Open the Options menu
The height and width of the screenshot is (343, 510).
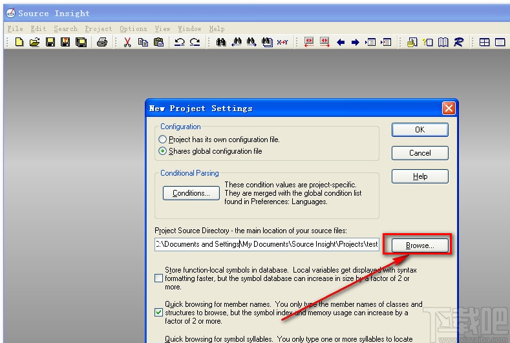pyautogui.click(x=133, y=28)
